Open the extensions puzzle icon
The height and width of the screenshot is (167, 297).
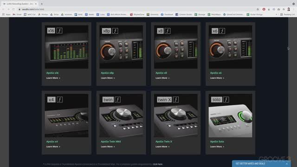coord(284,9)
